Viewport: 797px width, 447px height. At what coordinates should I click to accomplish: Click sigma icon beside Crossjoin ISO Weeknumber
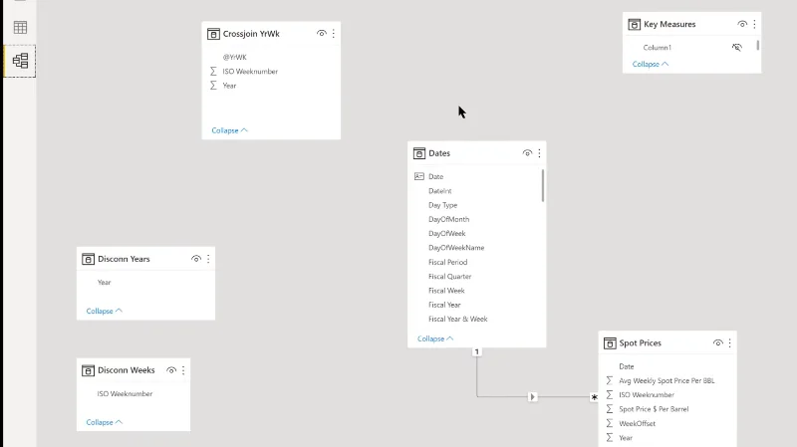[x=213, y=71]
